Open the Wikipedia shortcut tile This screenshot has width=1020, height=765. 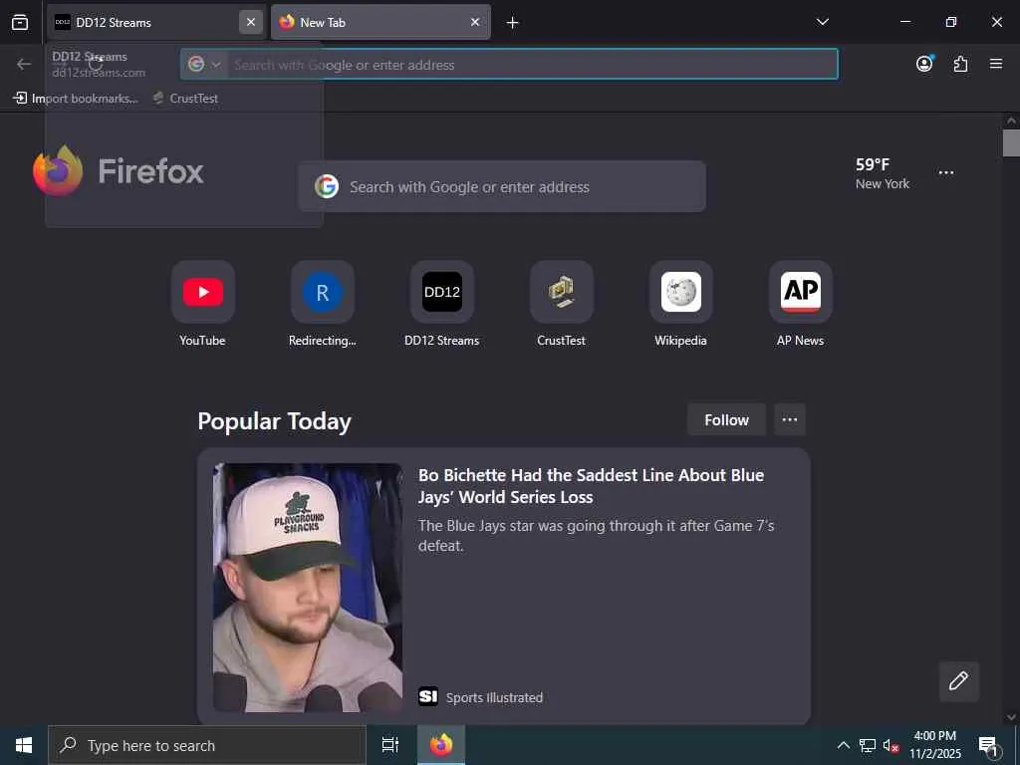(681, 305)
